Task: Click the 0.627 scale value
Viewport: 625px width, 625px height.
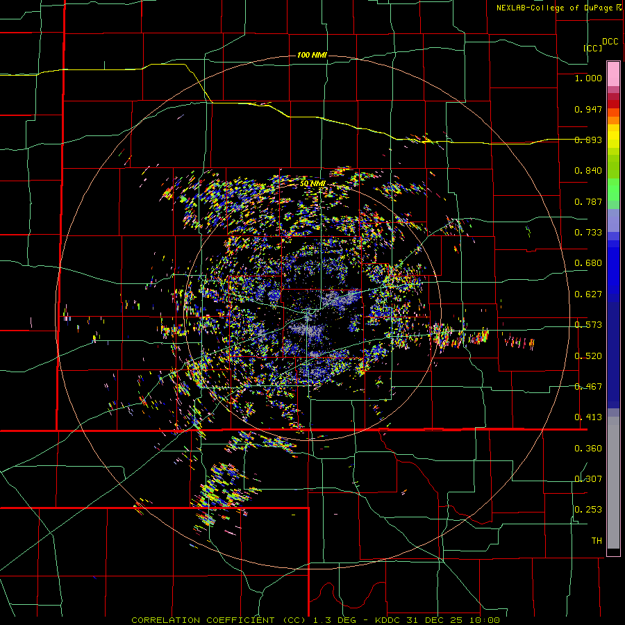Action: pyautogui.click(x=588, y=294)
